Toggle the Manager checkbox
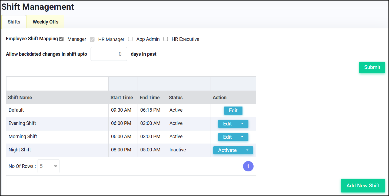389x196 pixels. (x=61, y=39)
